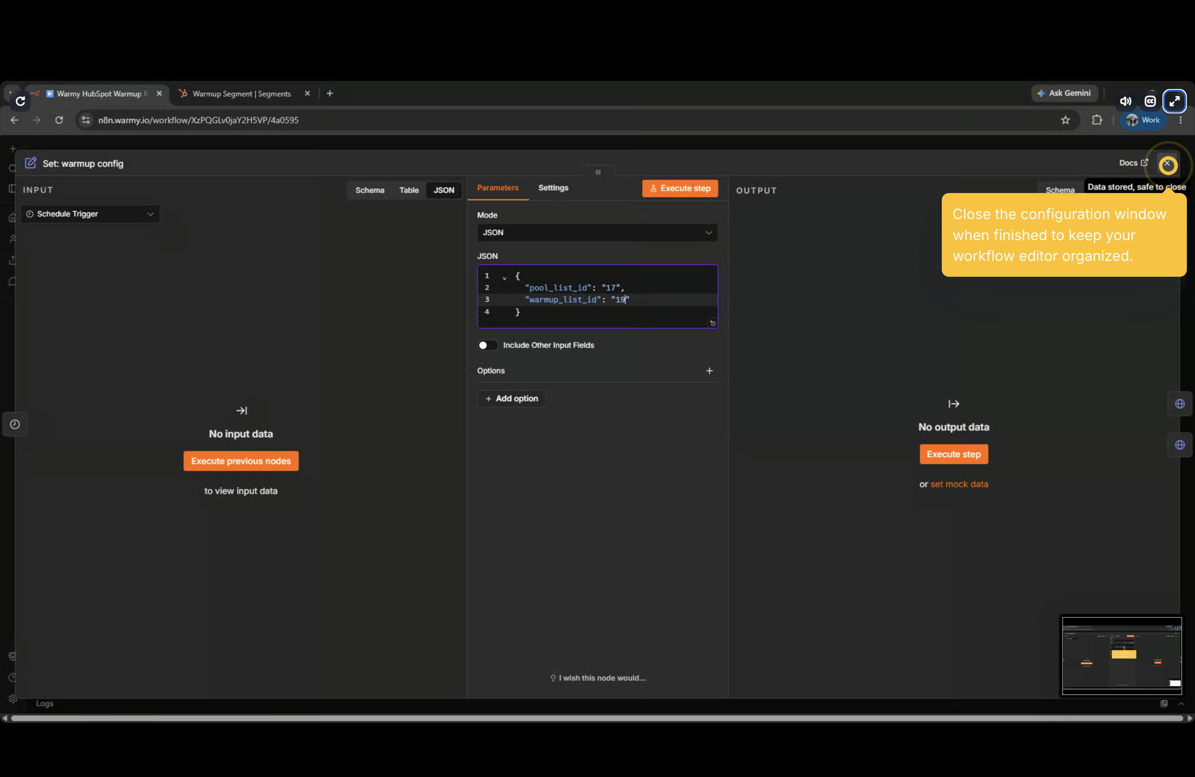The image size is (1195, 777).
Task: Reload the page with browser refresh icon
Action: tap(59, 120)
